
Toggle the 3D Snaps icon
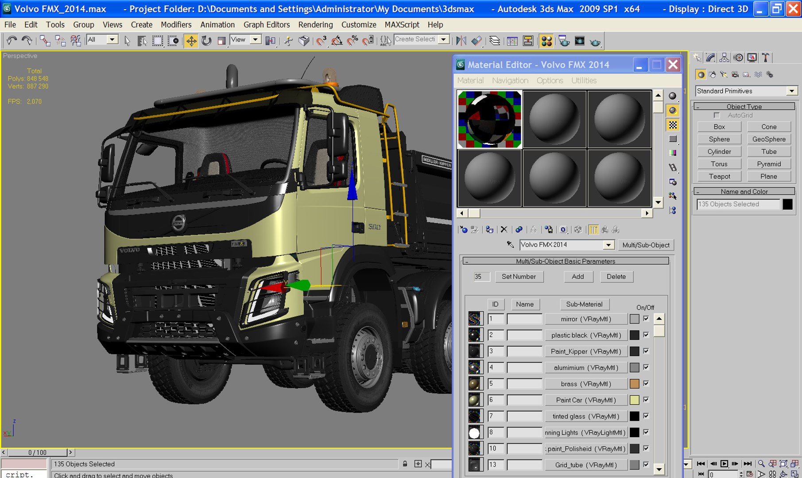coord(321,41)
